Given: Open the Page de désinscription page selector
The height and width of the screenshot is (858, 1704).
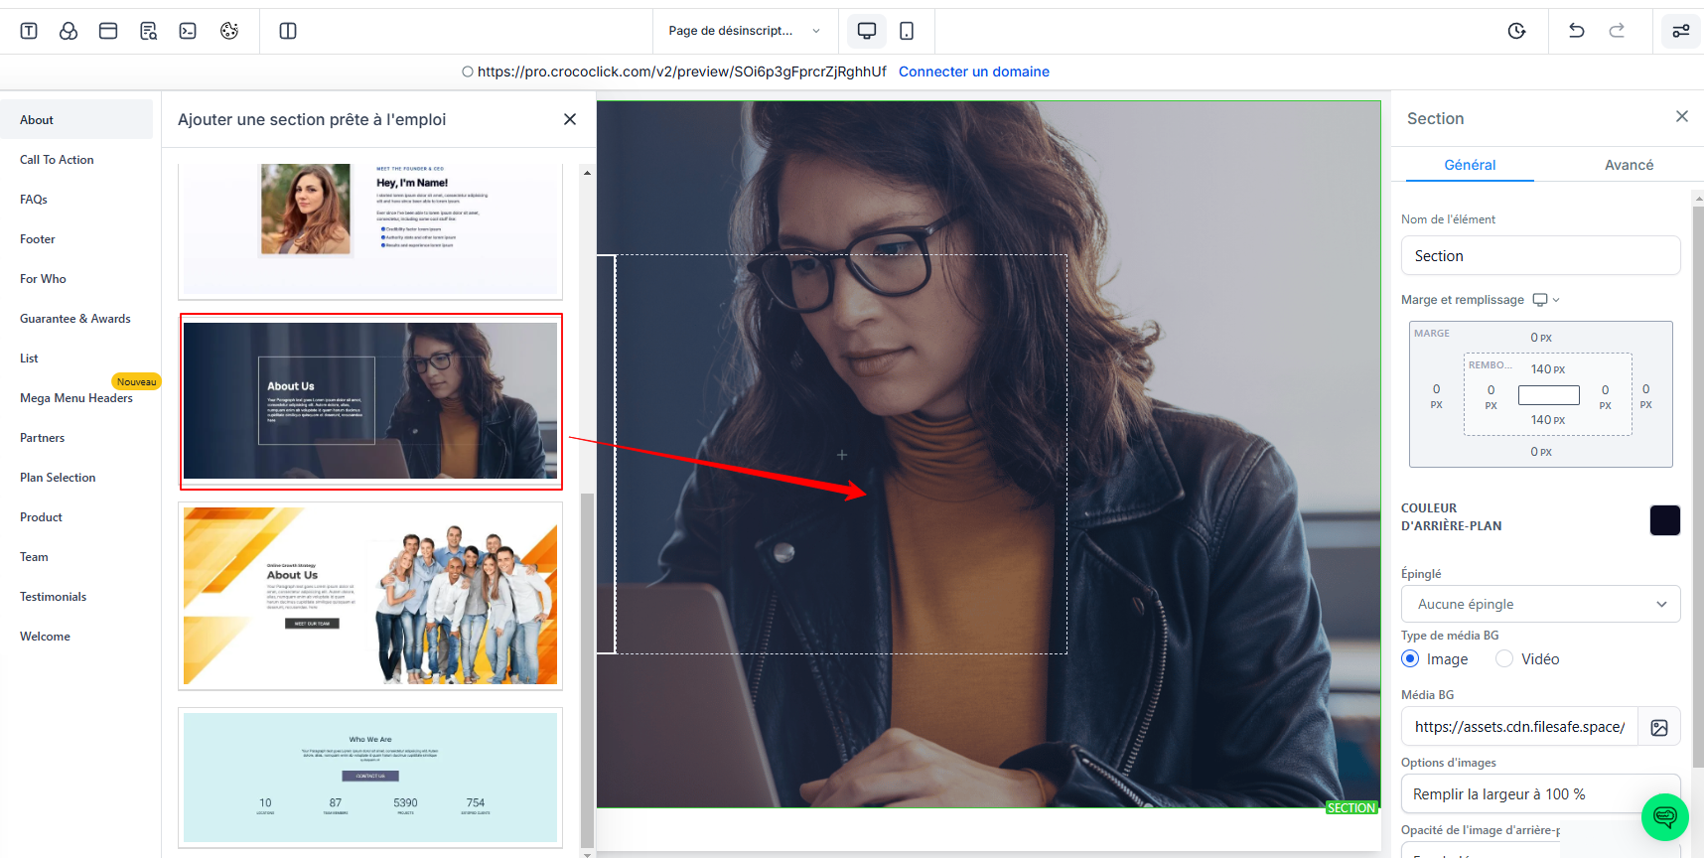Looking at the screenshot, I should tap(745, 31).
